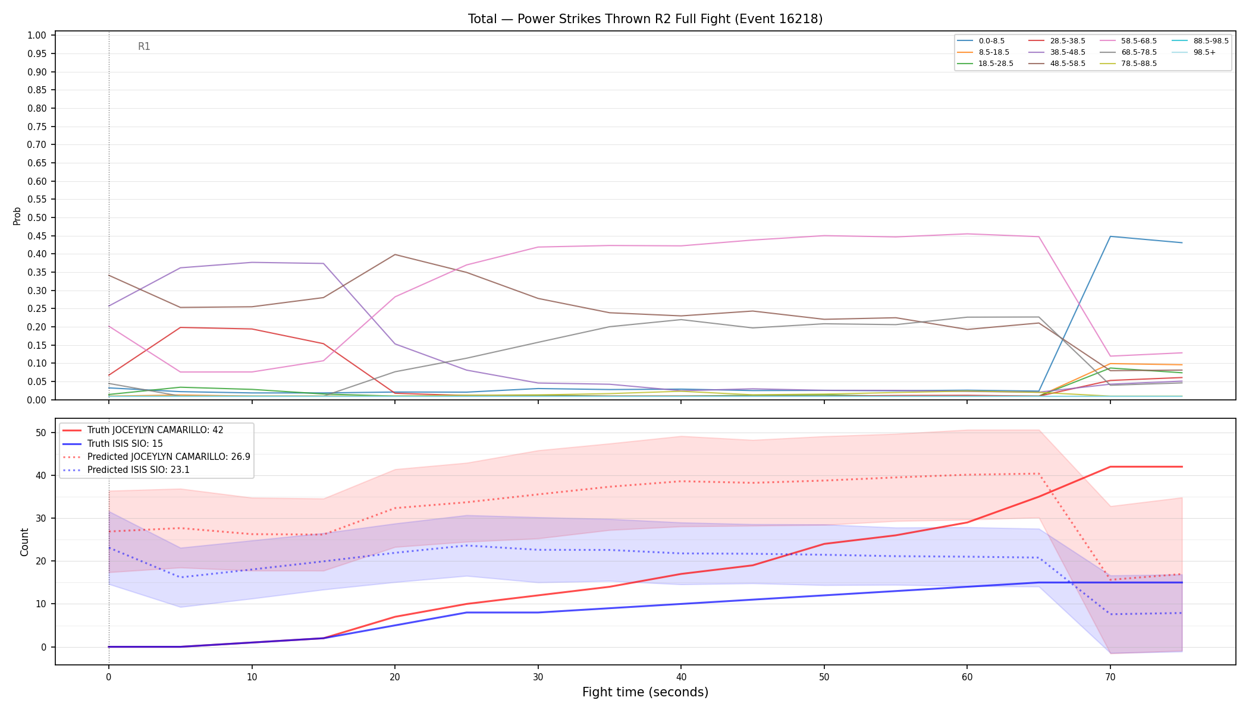The width and height of the screenshot is (1249, 713).
Task: Click the 50 tick on Count axis
Action: 41,433
